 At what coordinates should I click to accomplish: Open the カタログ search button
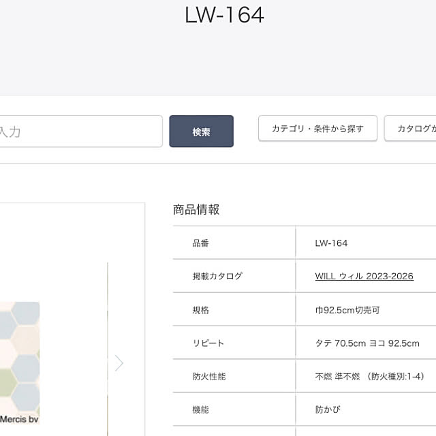point(410,129)
